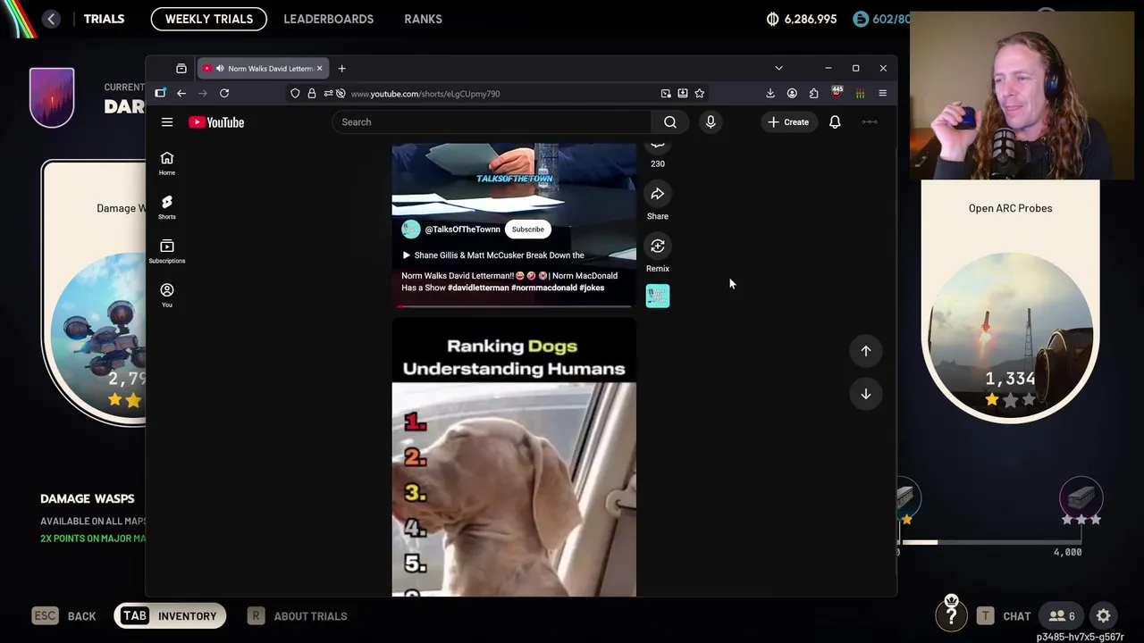Click the YouTube search field

492,122
